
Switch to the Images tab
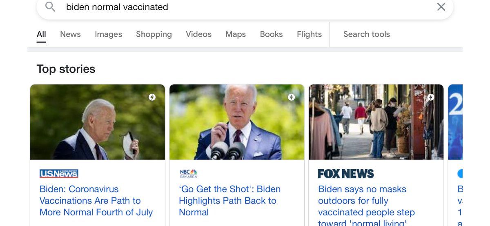coord(108,34)
